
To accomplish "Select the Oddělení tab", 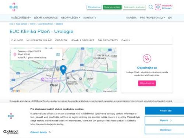I will click(61, 40).
